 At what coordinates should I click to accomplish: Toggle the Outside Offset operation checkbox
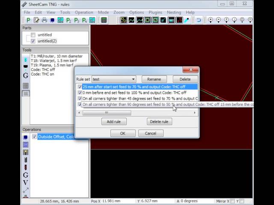(34, 137)
